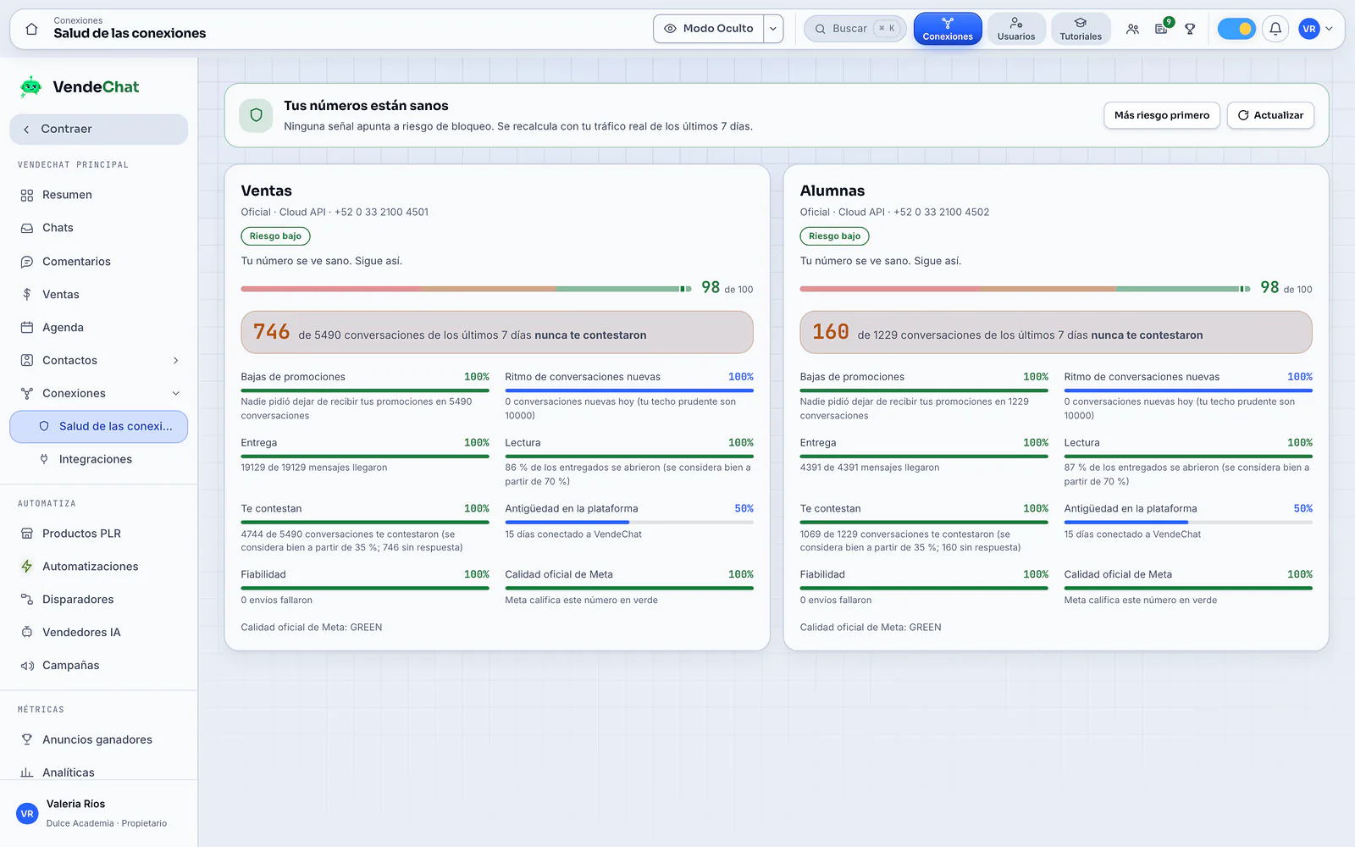Click the Ventas card health score bar
Image resolution: width=1355 pixels, height=847 pixels.
click(467, 289)
